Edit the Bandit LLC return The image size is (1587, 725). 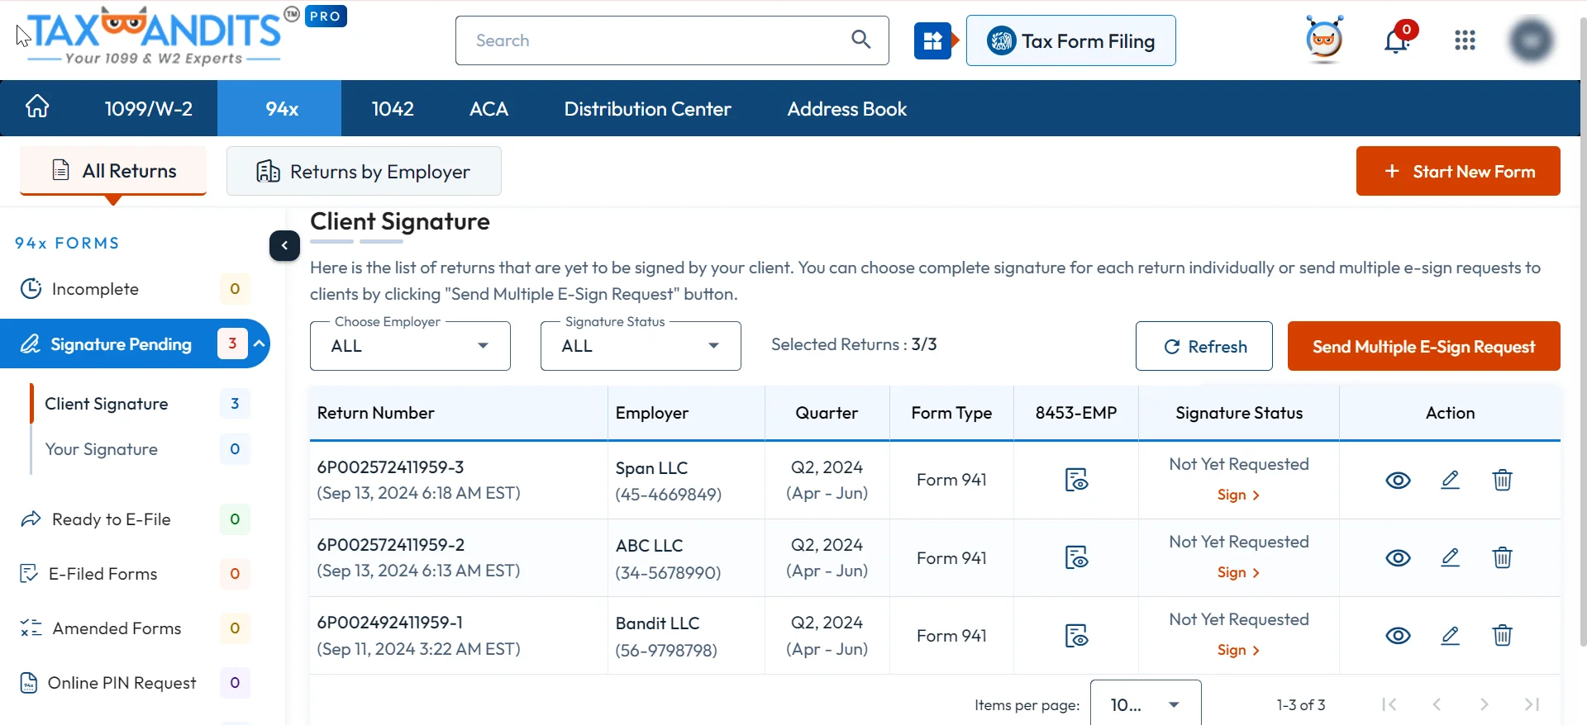click(x=1450, y=635)
